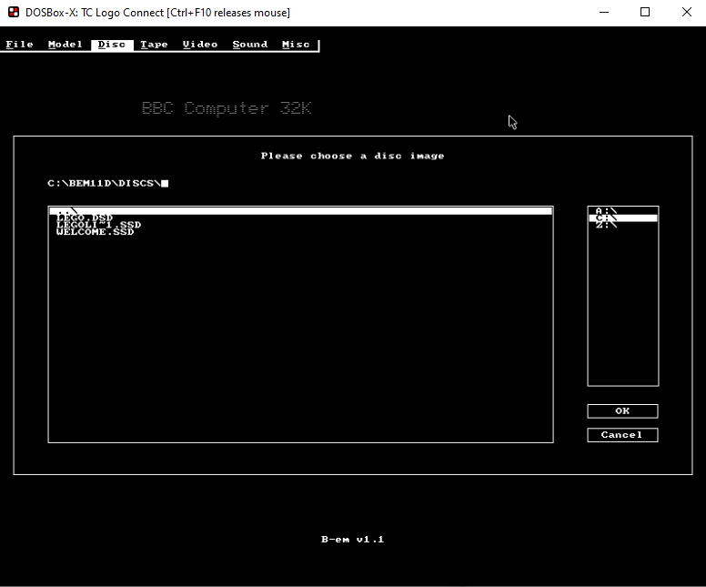Screen dimensions: 706x587
Task: Open the Misc menu
Action: point(296,45)
